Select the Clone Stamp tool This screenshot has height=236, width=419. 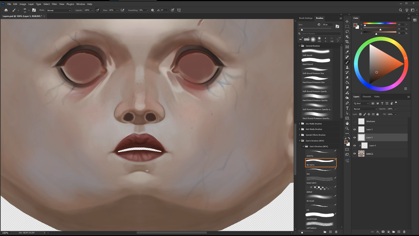347,67
